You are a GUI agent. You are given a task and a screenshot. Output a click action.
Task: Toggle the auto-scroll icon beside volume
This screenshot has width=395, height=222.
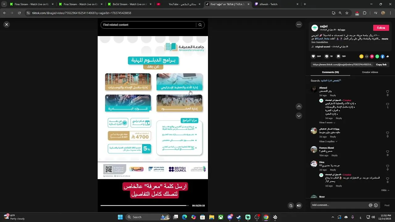tap(291, 206)
